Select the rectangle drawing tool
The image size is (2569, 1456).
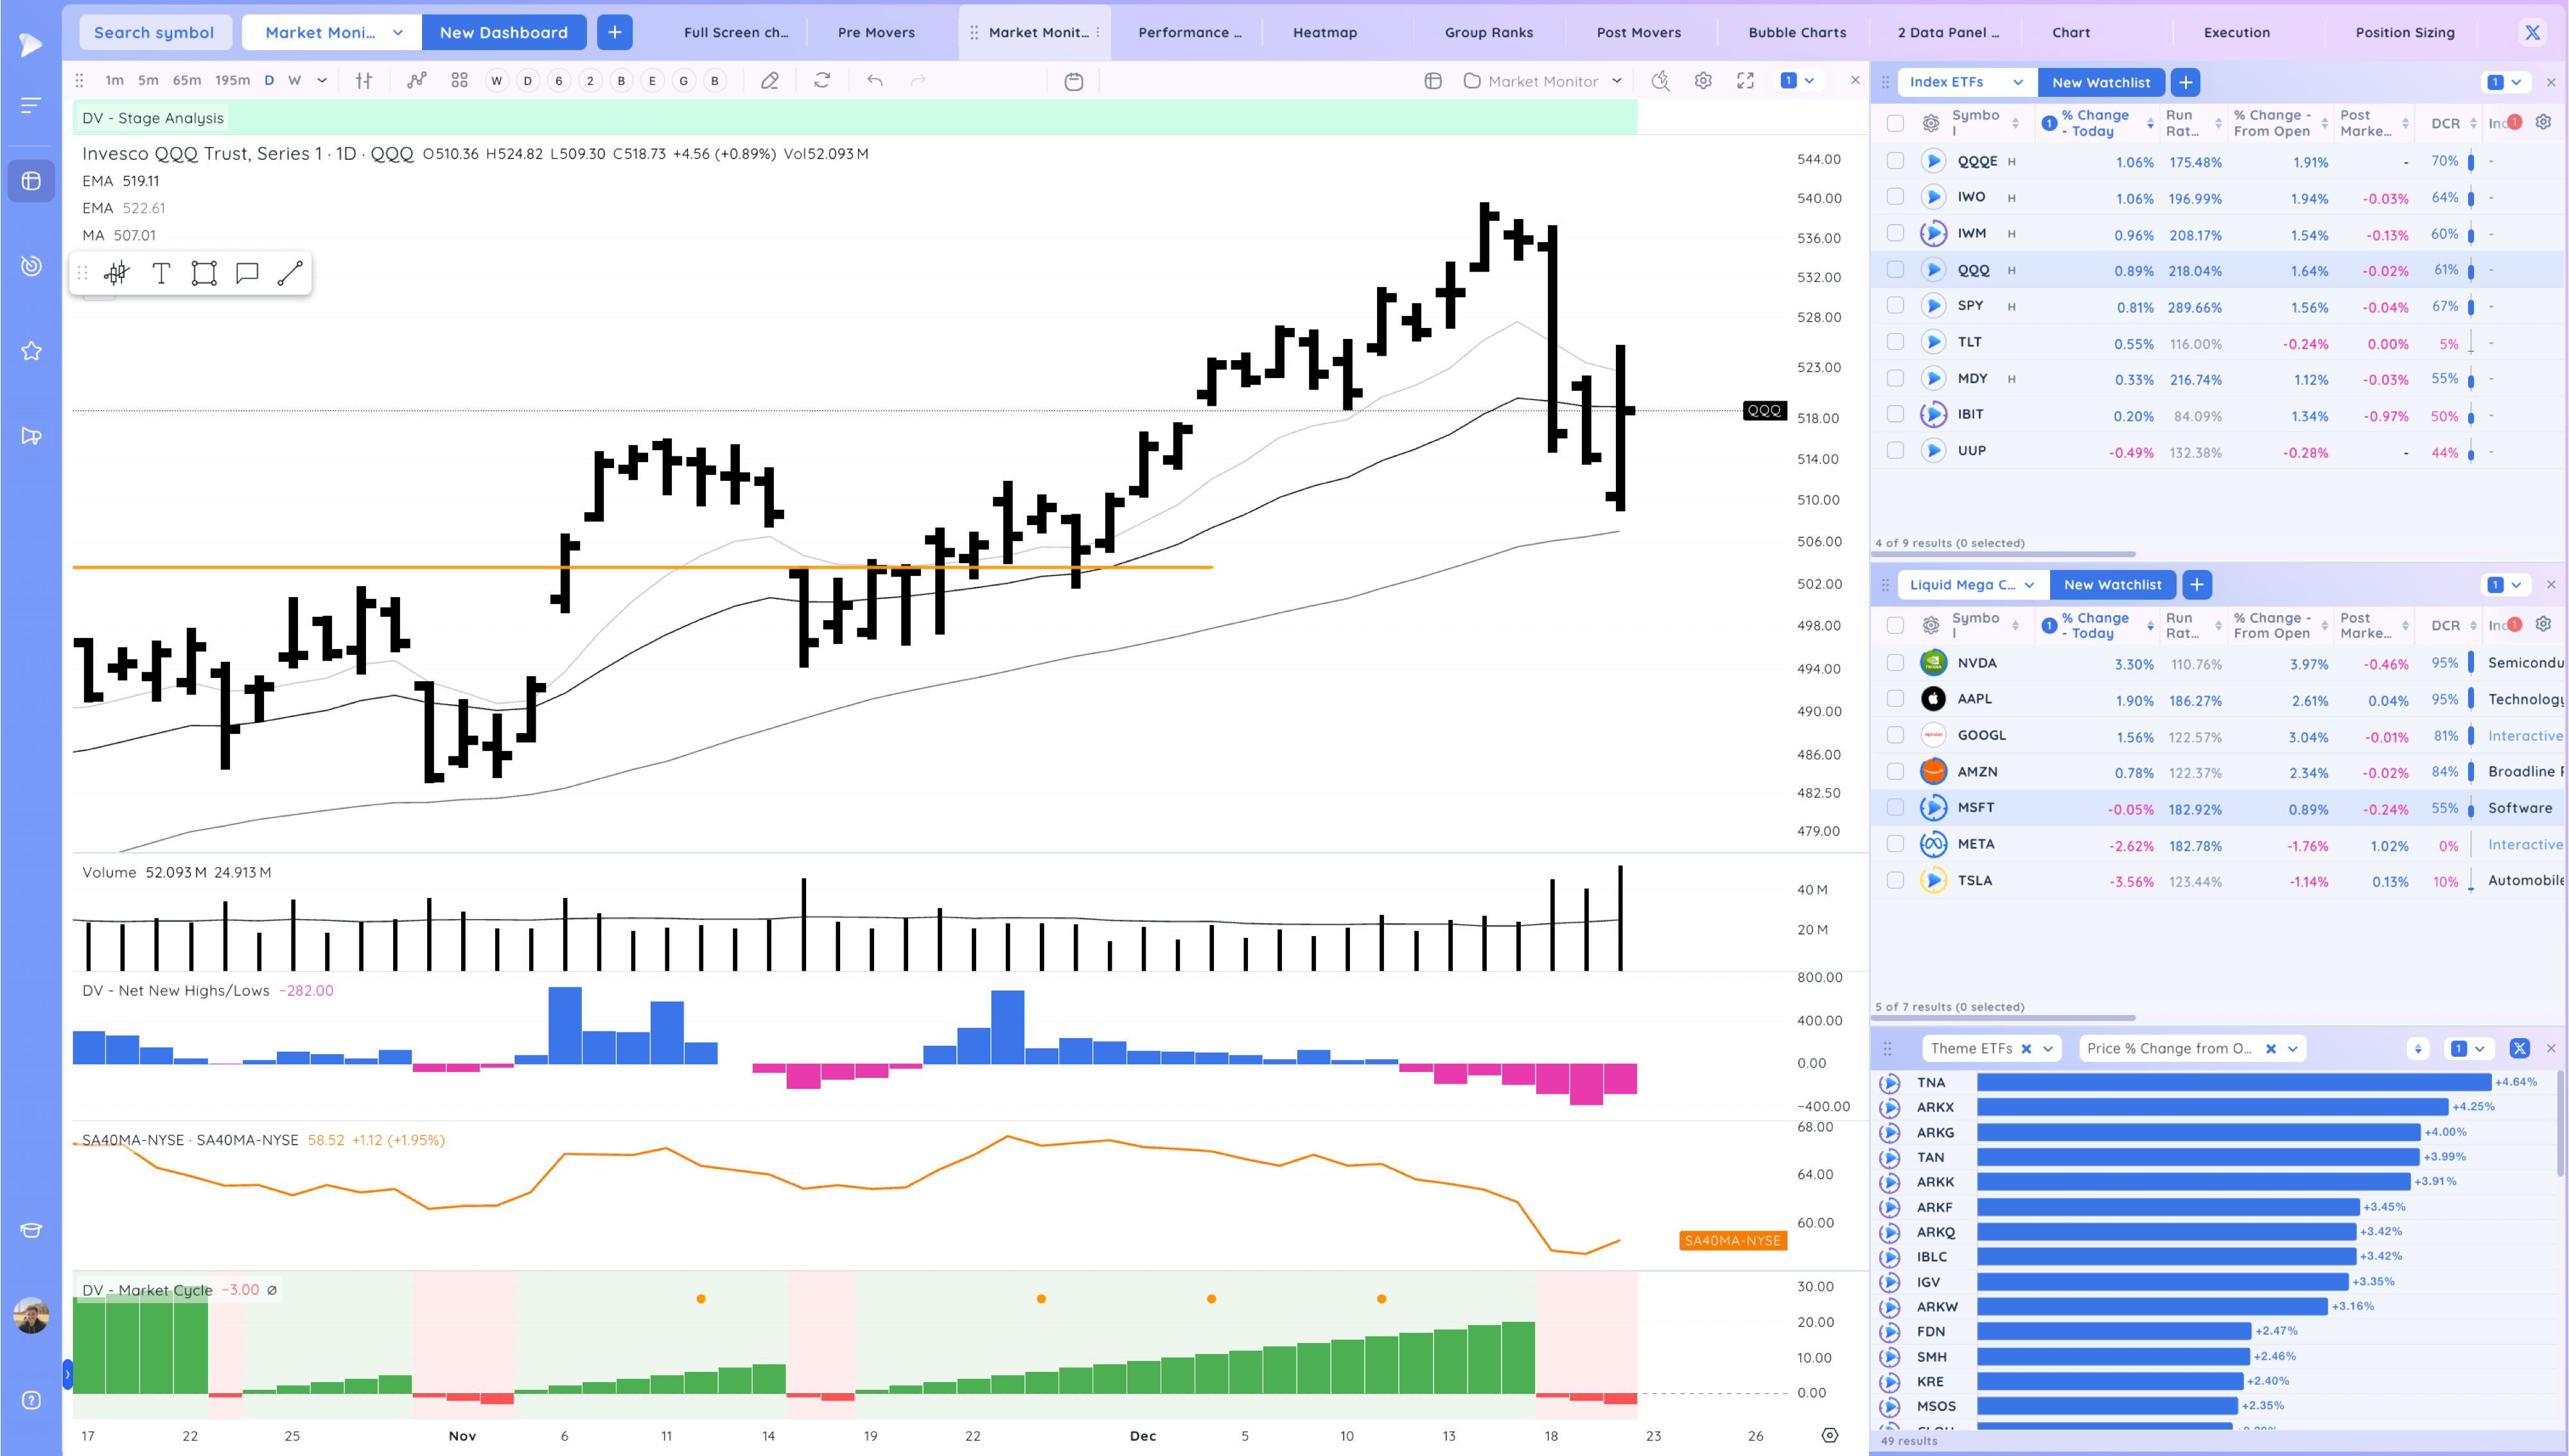[x=204, y=273]
